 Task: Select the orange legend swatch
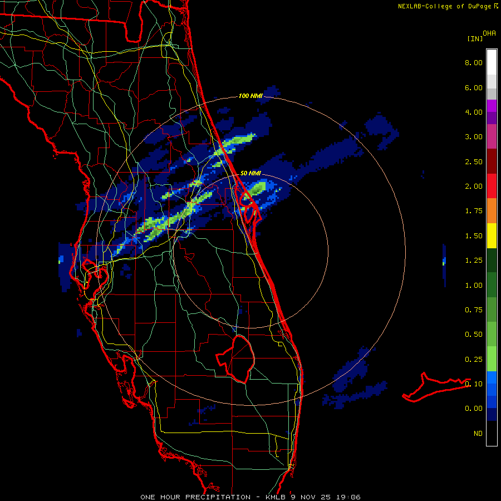pos(492,211)
